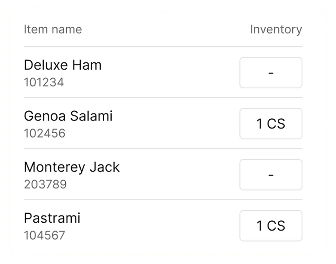Click the Inventory column header
Viewport: 336px width, 264px height.
point(276,29)
